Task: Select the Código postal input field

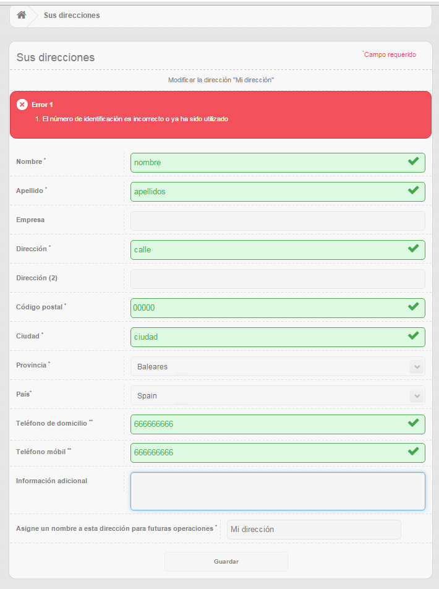Action: (266, 307)
